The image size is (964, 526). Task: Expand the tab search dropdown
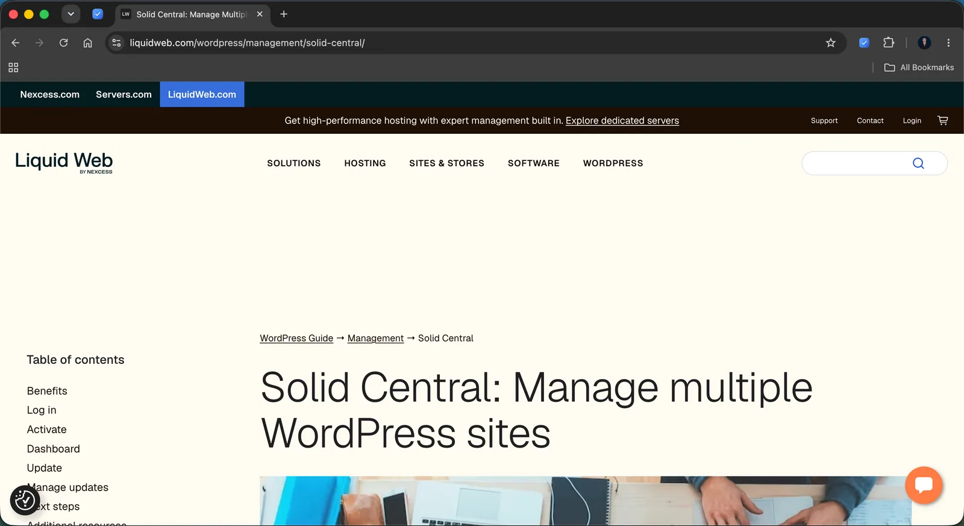(x=70, y=14)
